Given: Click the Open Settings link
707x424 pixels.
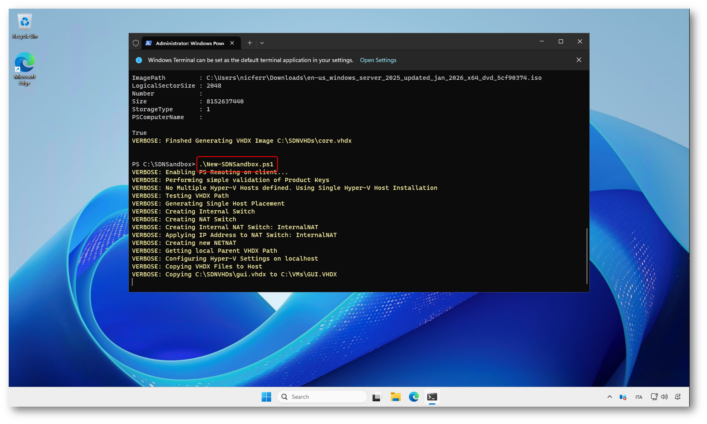Looking at the screenshot, I should (x=378, y=60).
